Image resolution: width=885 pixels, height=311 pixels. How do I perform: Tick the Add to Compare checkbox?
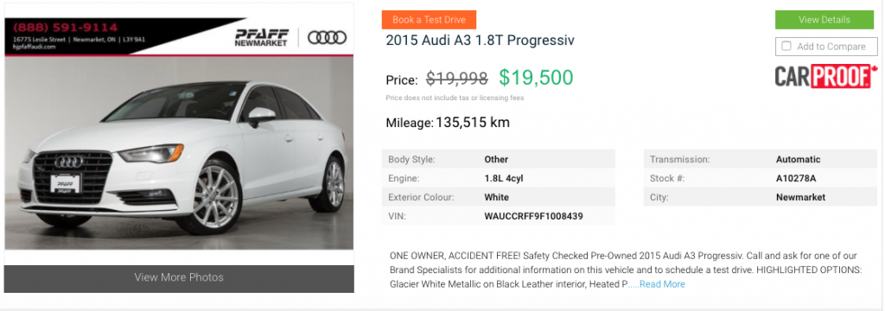[x=786, y=47]
